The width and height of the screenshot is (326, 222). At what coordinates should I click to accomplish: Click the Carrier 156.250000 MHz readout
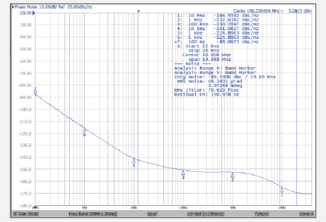coord(256,11)
